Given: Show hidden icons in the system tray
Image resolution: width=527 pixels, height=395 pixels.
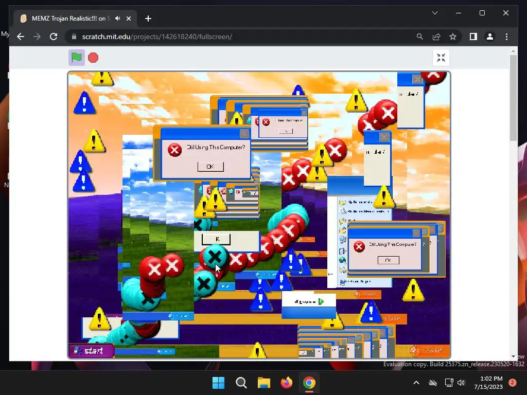Looking at the screenshot, I should pos(416,383).
